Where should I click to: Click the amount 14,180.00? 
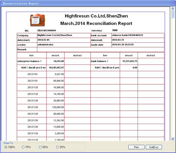[59, 94]
